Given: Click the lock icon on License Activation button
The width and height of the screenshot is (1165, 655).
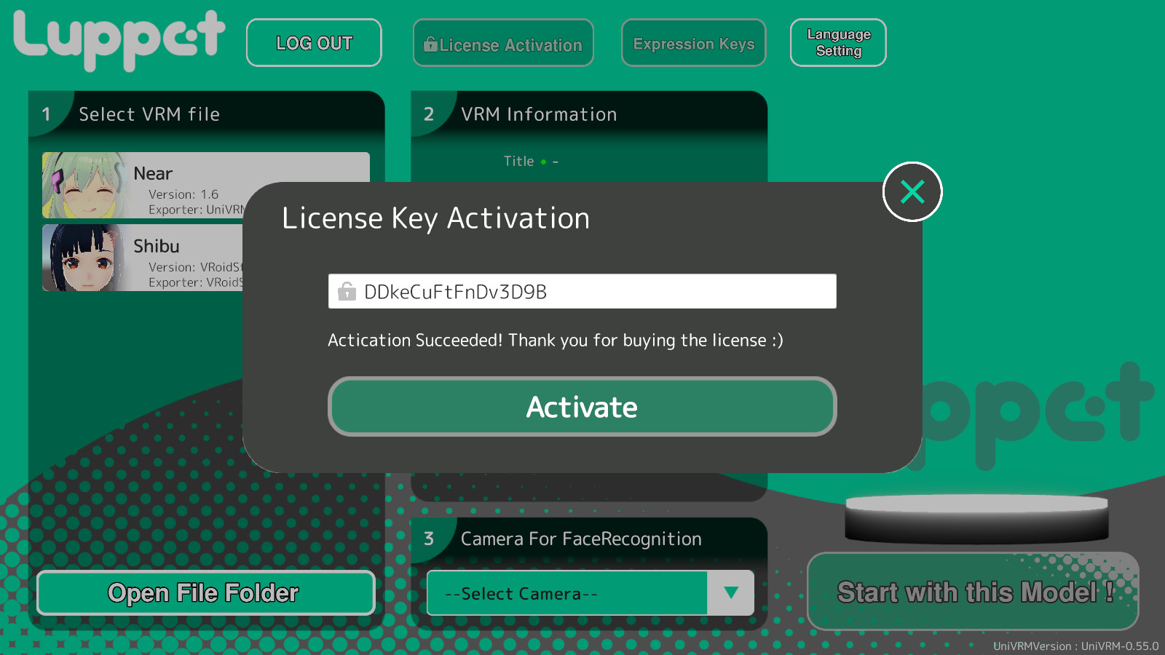Looking at the screenshot, I should [430, 44].
